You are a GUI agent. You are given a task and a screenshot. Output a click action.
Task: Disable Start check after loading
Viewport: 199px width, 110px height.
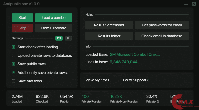[14, 47]
